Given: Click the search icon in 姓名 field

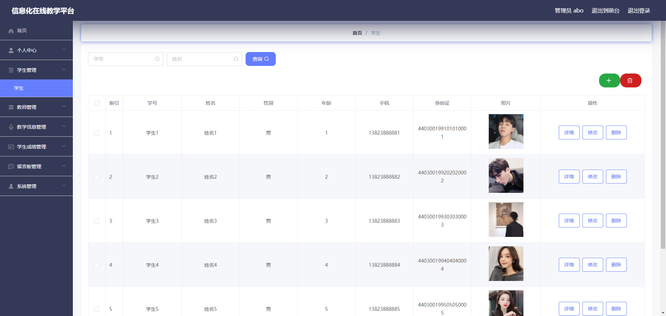Looking at the screenshot, I should (x=236, y=59).
